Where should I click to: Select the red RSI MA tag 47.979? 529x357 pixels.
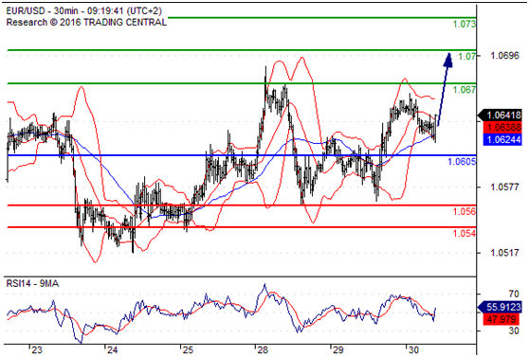tap(502, 319)
